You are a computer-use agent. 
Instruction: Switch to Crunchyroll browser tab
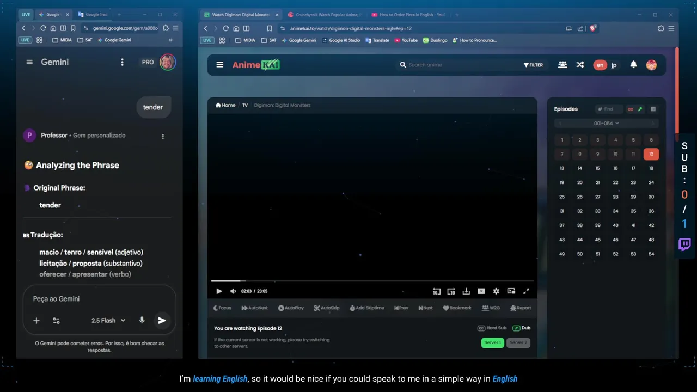pos(324,15)
